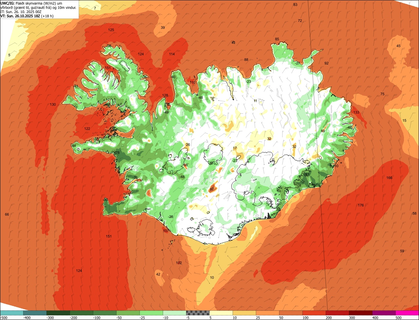This screenshot has width=419, height=320.
Task: Click the flux value 75 east of Iceland
Action: (382, 94)
